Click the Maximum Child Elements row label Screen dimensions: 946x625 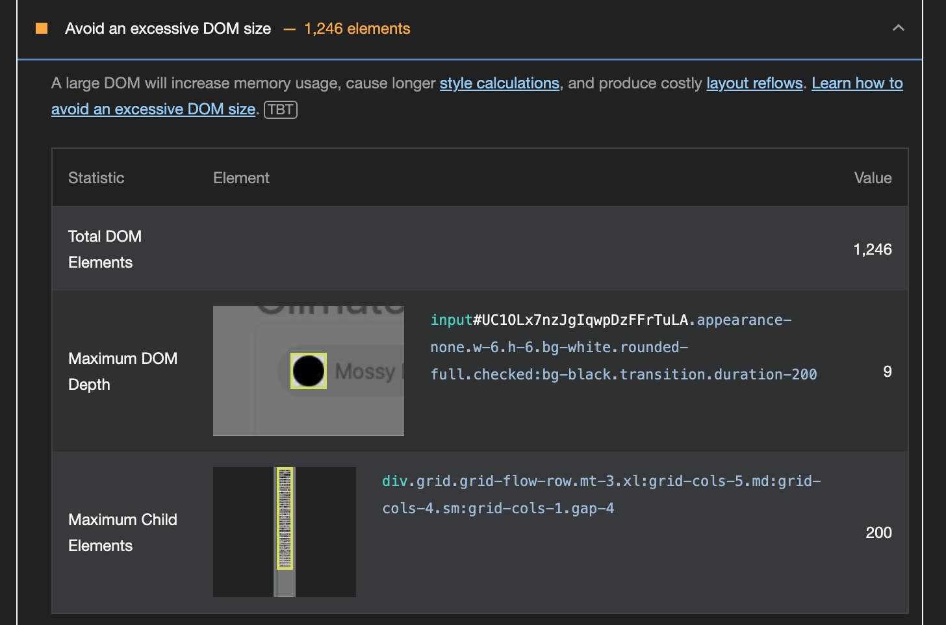pos(123,532)
